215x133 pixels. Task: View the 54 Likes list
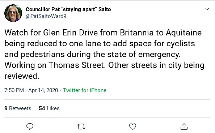pyautogui.click(x=49, y=108)
